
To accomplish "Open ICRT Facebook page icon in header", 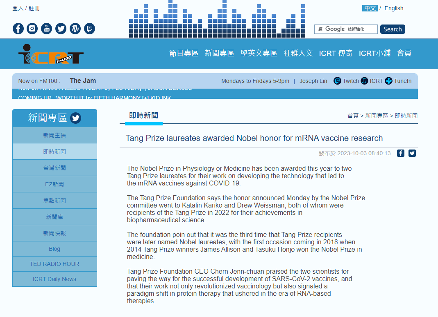I will tap(18, 29).
